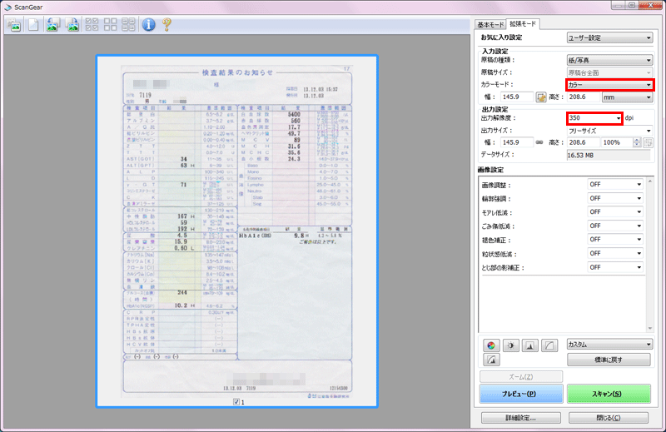Open the 画像調整 OFF dropdown
The image size is (666, 432).
click(x=615, y=184)
